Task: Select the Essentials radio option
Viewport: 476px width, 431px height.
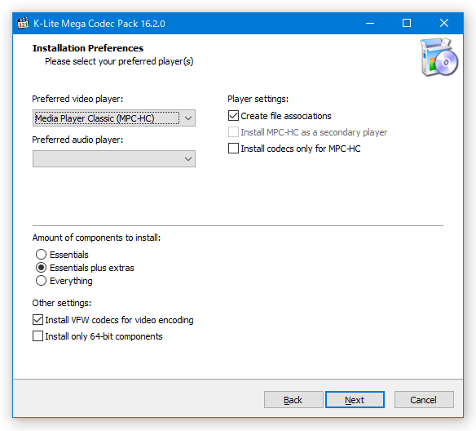Action: pos(41,255)
